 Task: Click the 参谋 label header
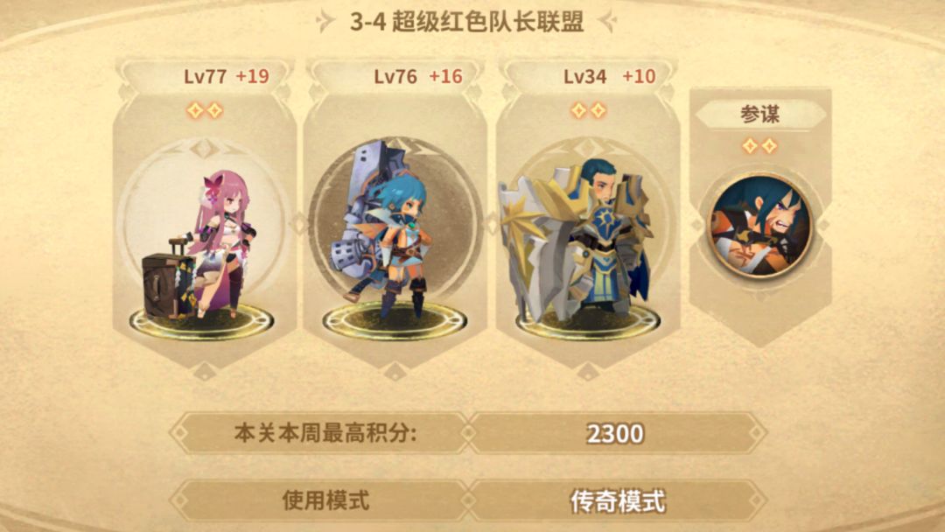(760, 114)
